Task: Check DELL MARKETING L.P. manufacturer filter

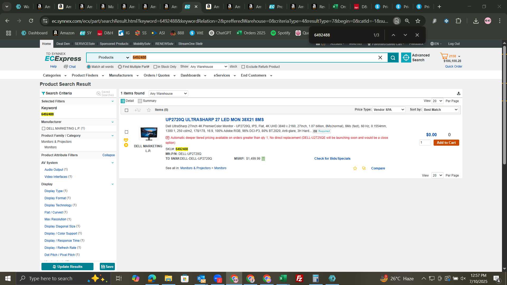Action: 44,129
